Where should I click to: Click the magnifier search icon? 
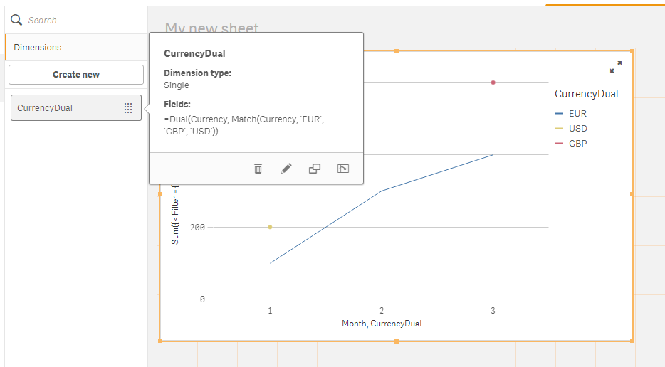coord(16,20)
